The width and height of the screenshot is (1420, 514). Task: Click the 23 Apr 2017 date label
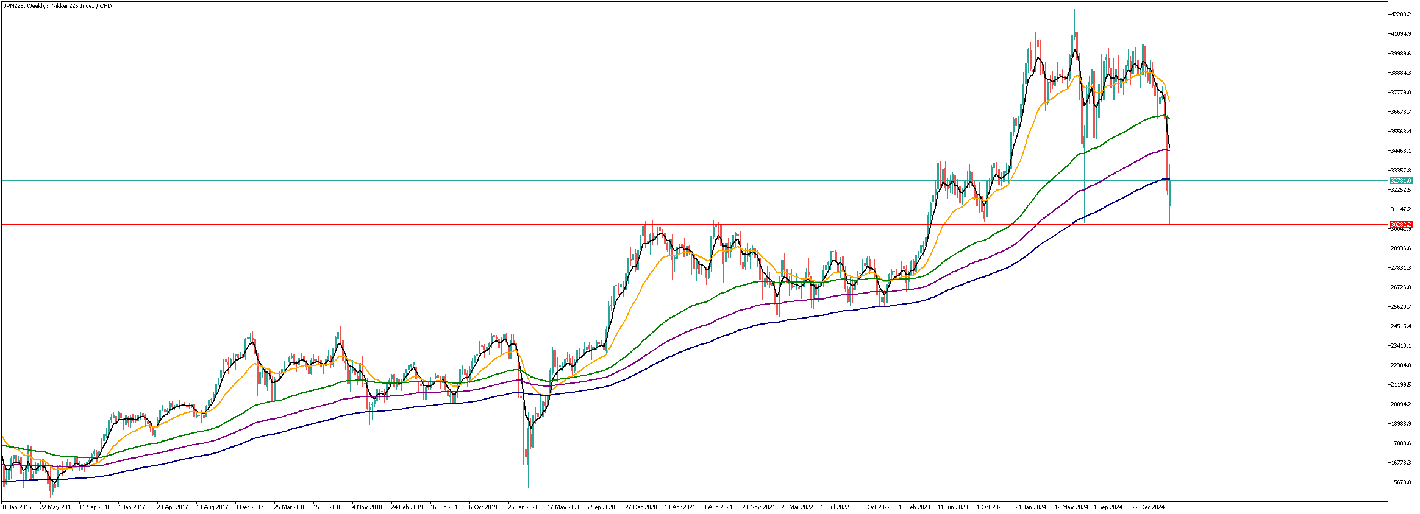pos(173,507)
